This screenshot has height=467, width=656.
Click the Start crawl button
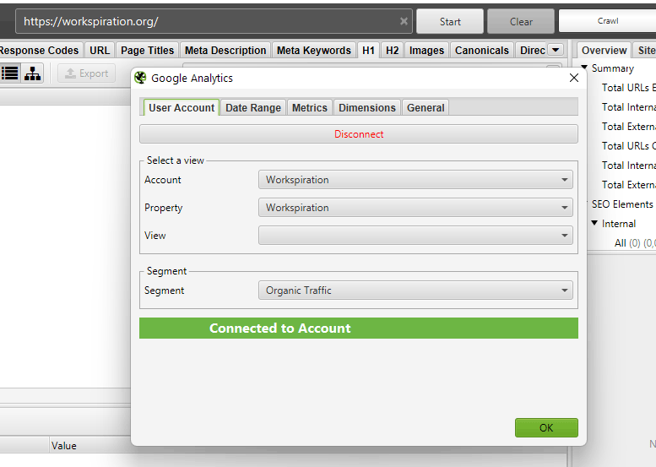point(450,21)
